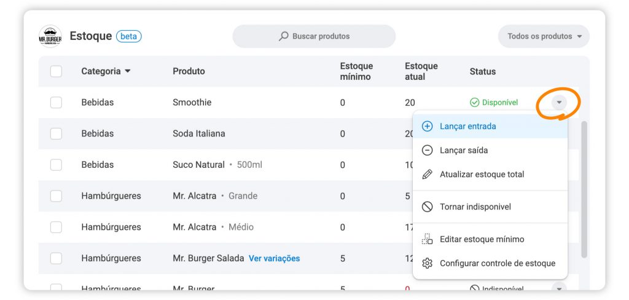Collapse the Smoothie row action arrow
Viewport: 629px width, 300px height.
pos(558,103)
